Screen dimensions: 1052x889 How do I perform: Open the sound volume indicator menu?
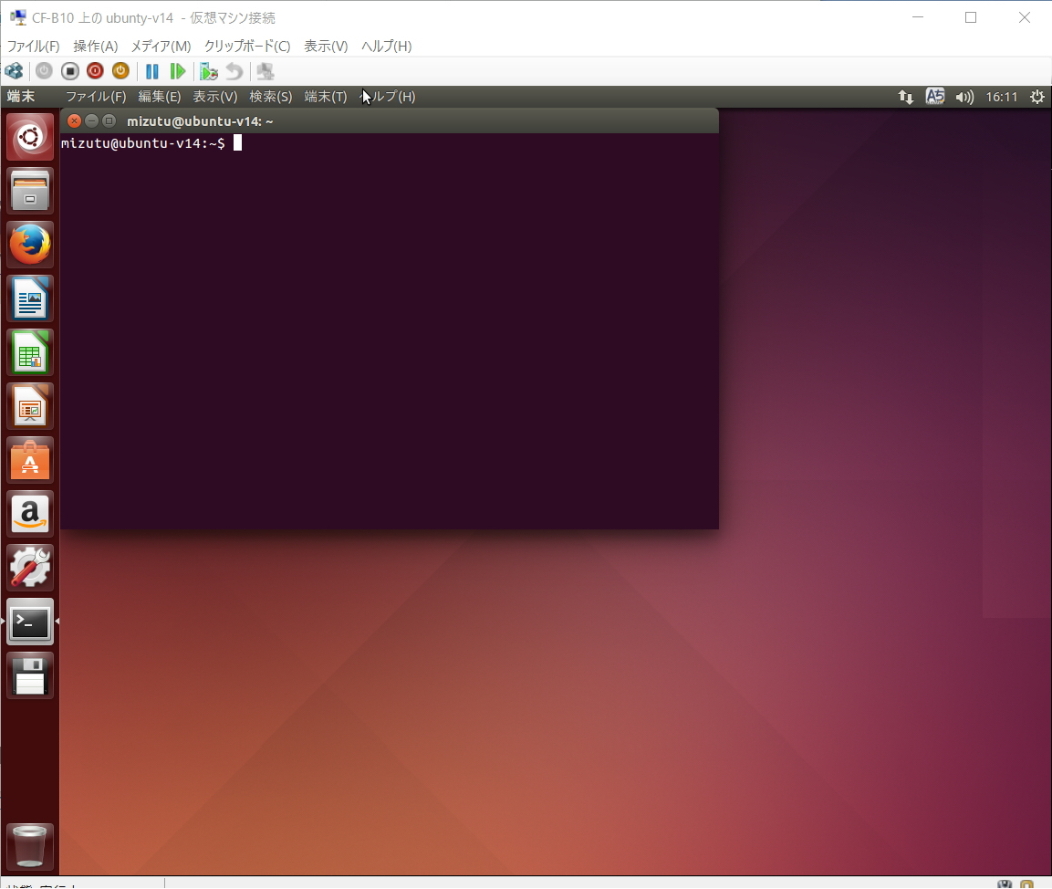coord(963,97)
